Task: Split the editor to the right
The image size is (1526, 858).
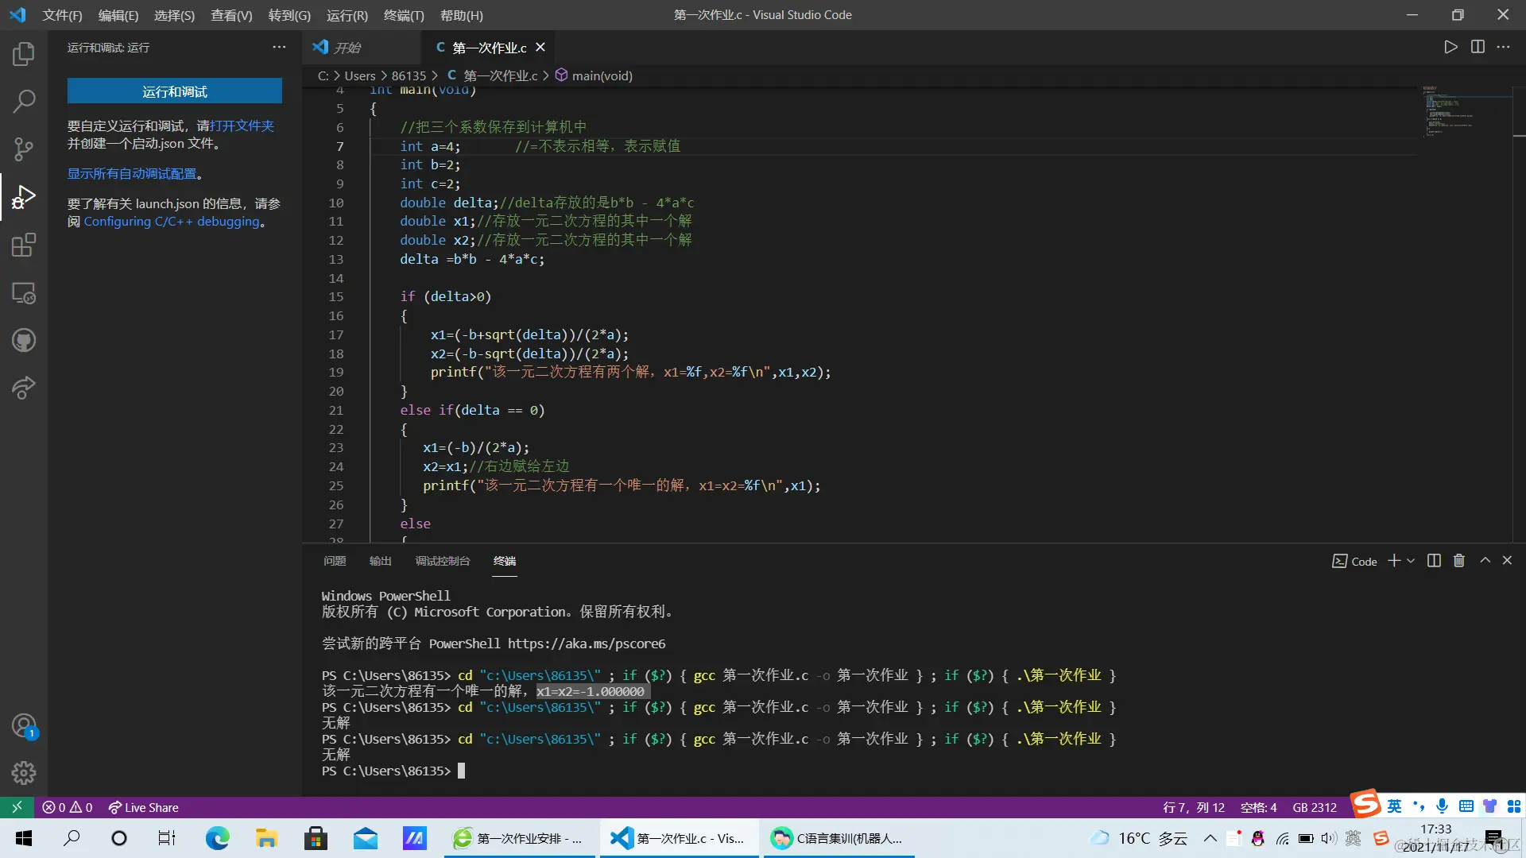Action: coord(1478,47)
